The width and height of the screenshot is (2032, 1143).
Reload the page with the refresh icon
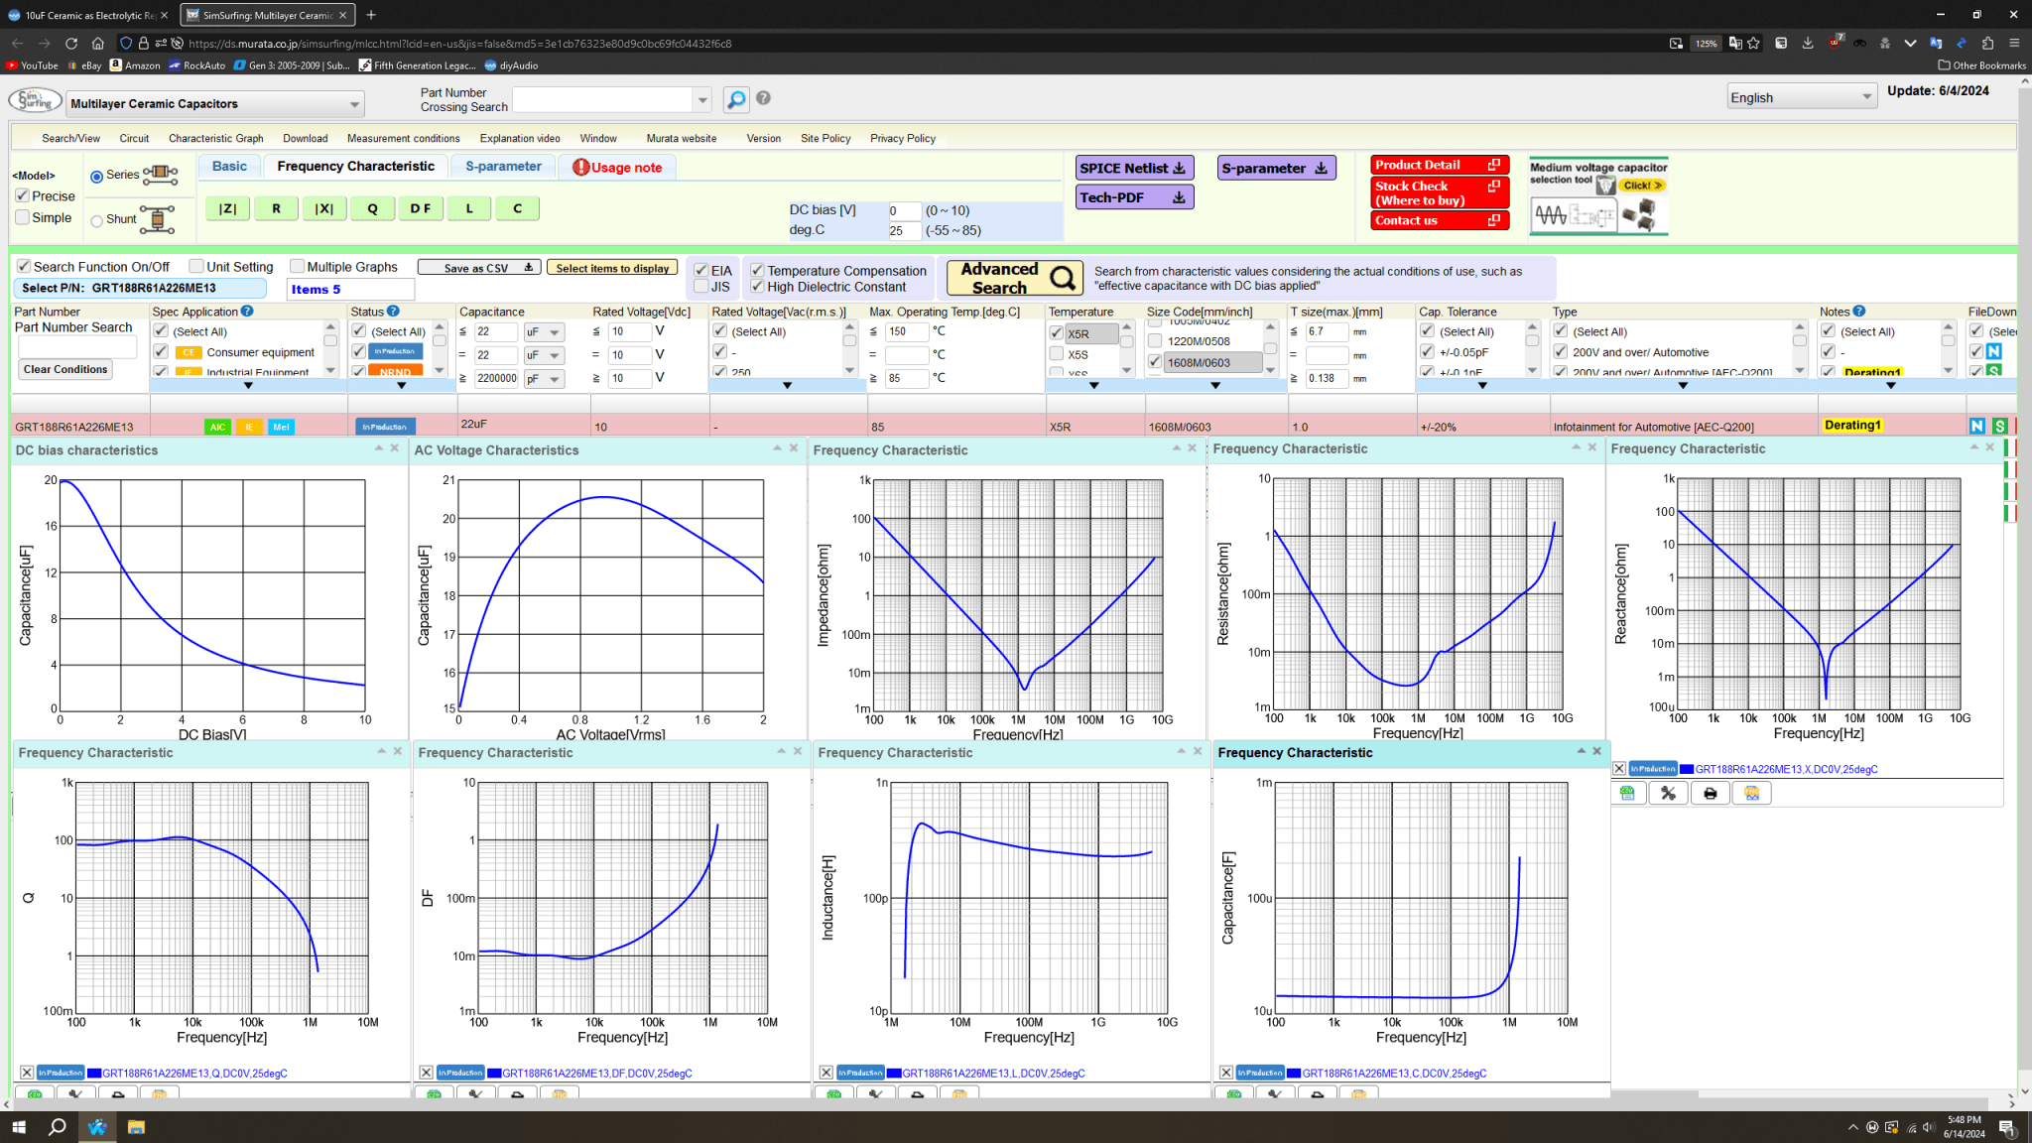71,43
